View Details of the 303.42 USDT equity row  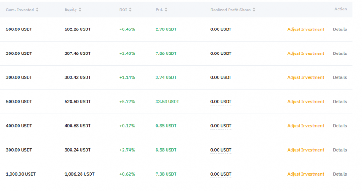(x=340, y=77)
